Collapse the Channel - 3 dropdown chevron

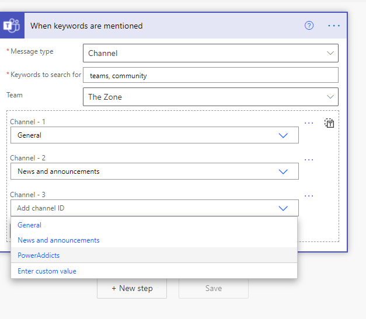(x=283, y=208)
